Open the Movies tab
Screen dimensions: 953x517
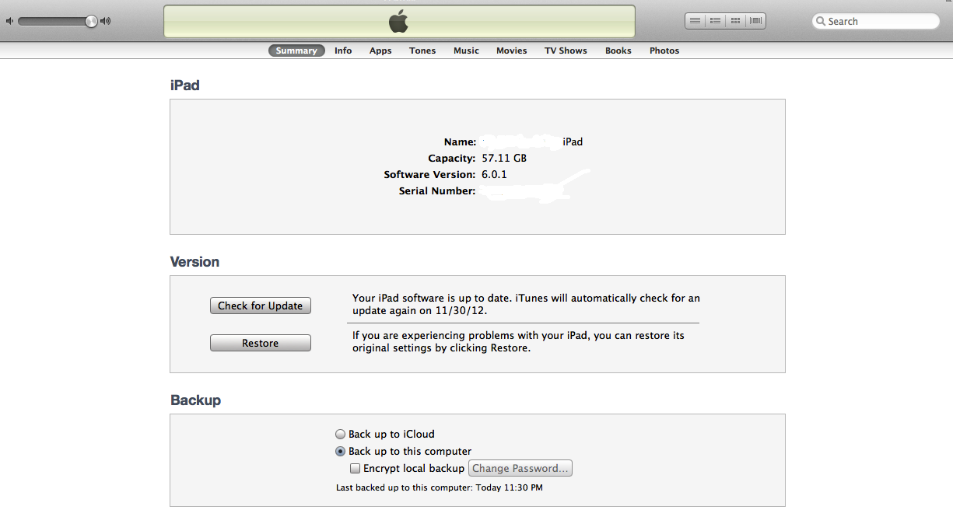(512, 51)
